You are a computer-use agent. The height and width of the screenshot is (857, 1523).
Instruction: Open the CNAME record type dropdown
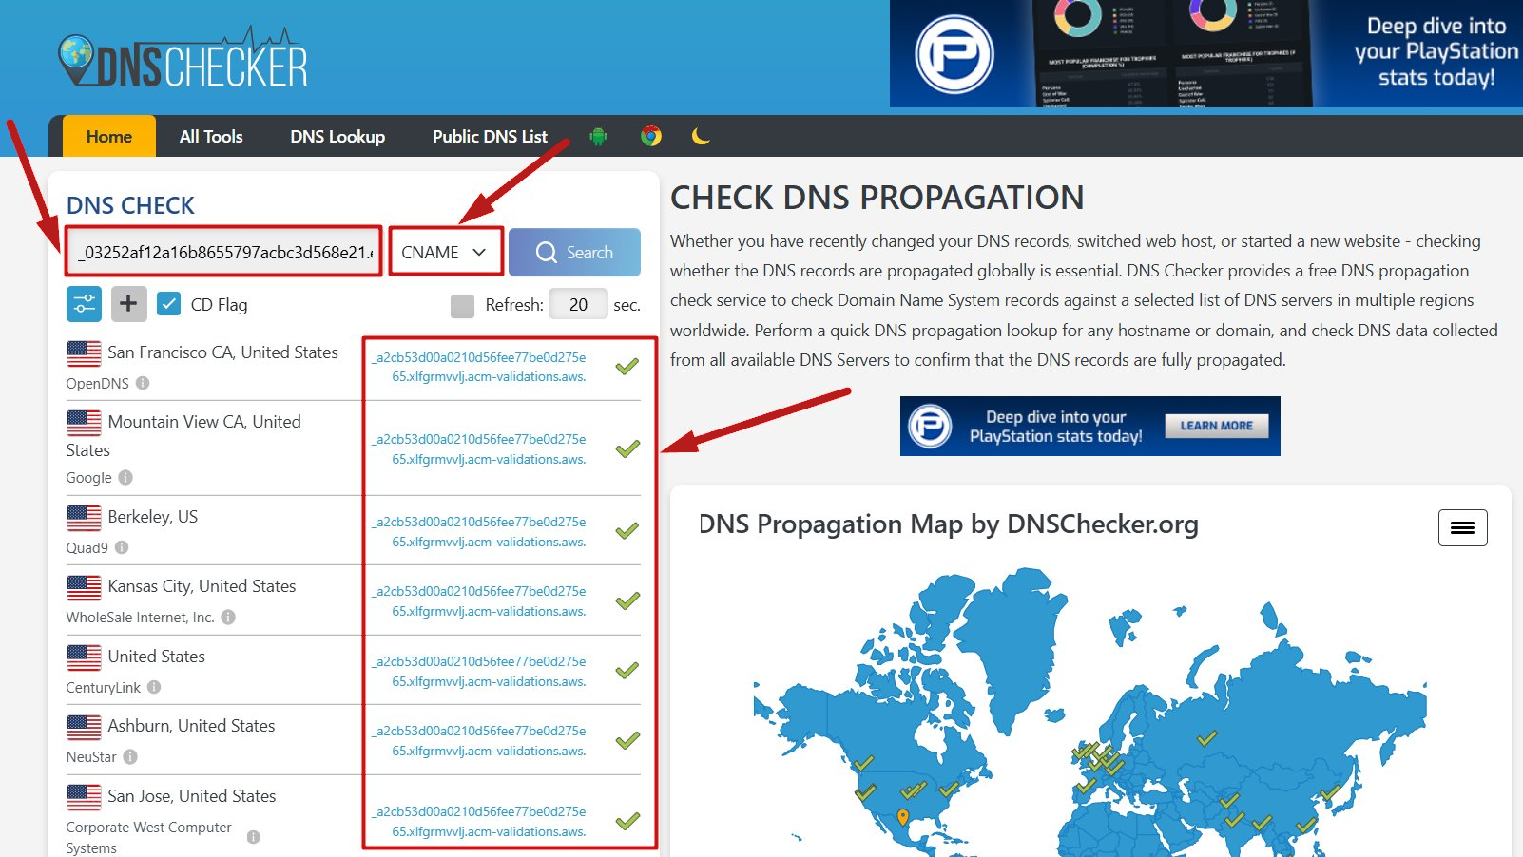tap(445, 252)
